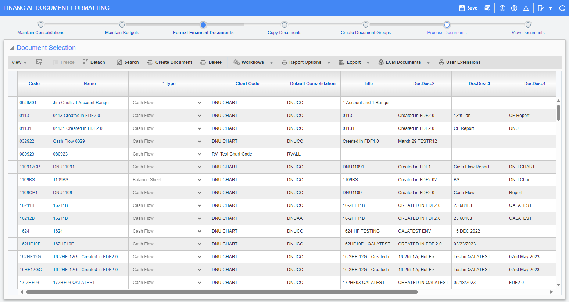
Task: Click the Delete toolbar button
Action: [x=211, y=62]
